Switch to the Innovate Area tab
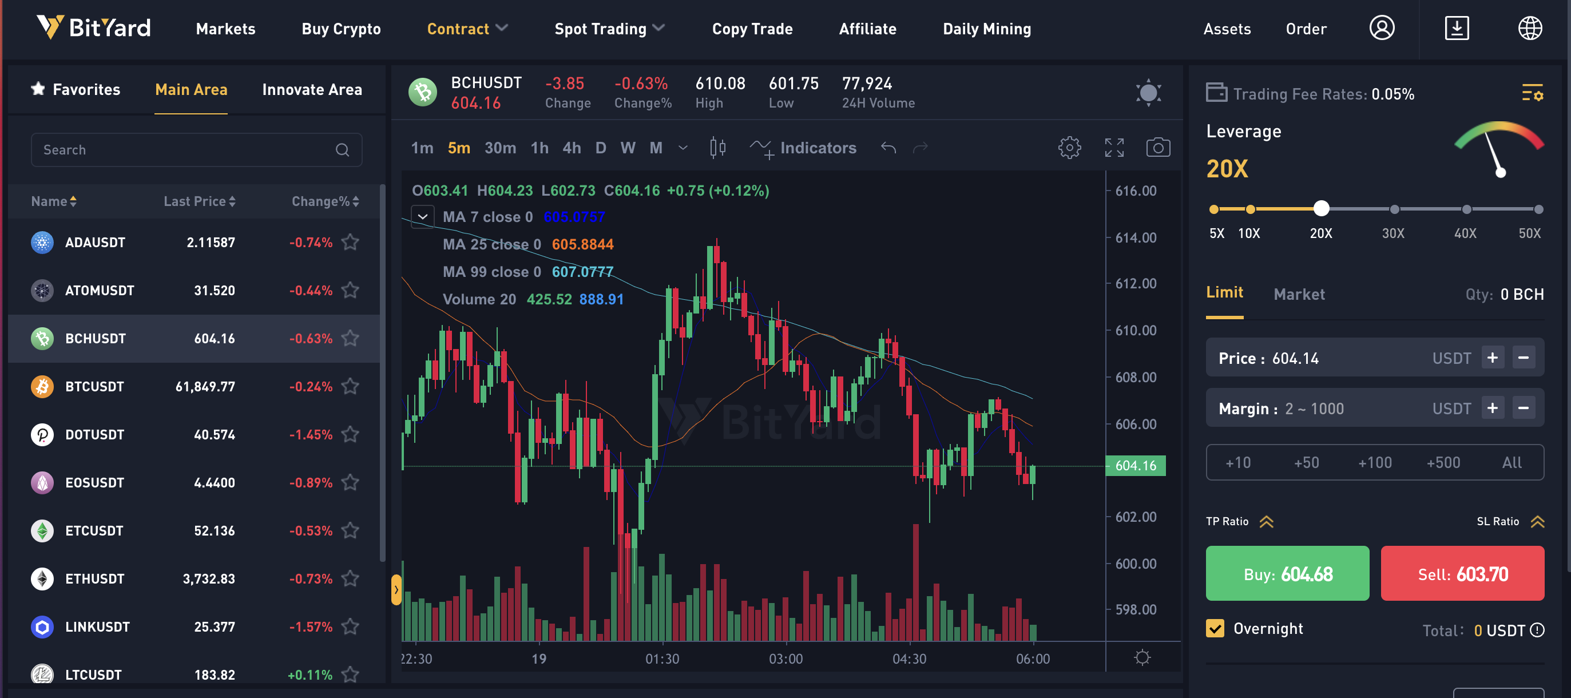Image resolution: width=1571 pixels, height=698 pixels. click(x=312, y=90)
